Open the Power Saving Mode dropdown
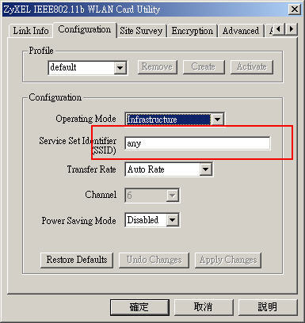Screen dimensions: 305x323 pos(152,220)
